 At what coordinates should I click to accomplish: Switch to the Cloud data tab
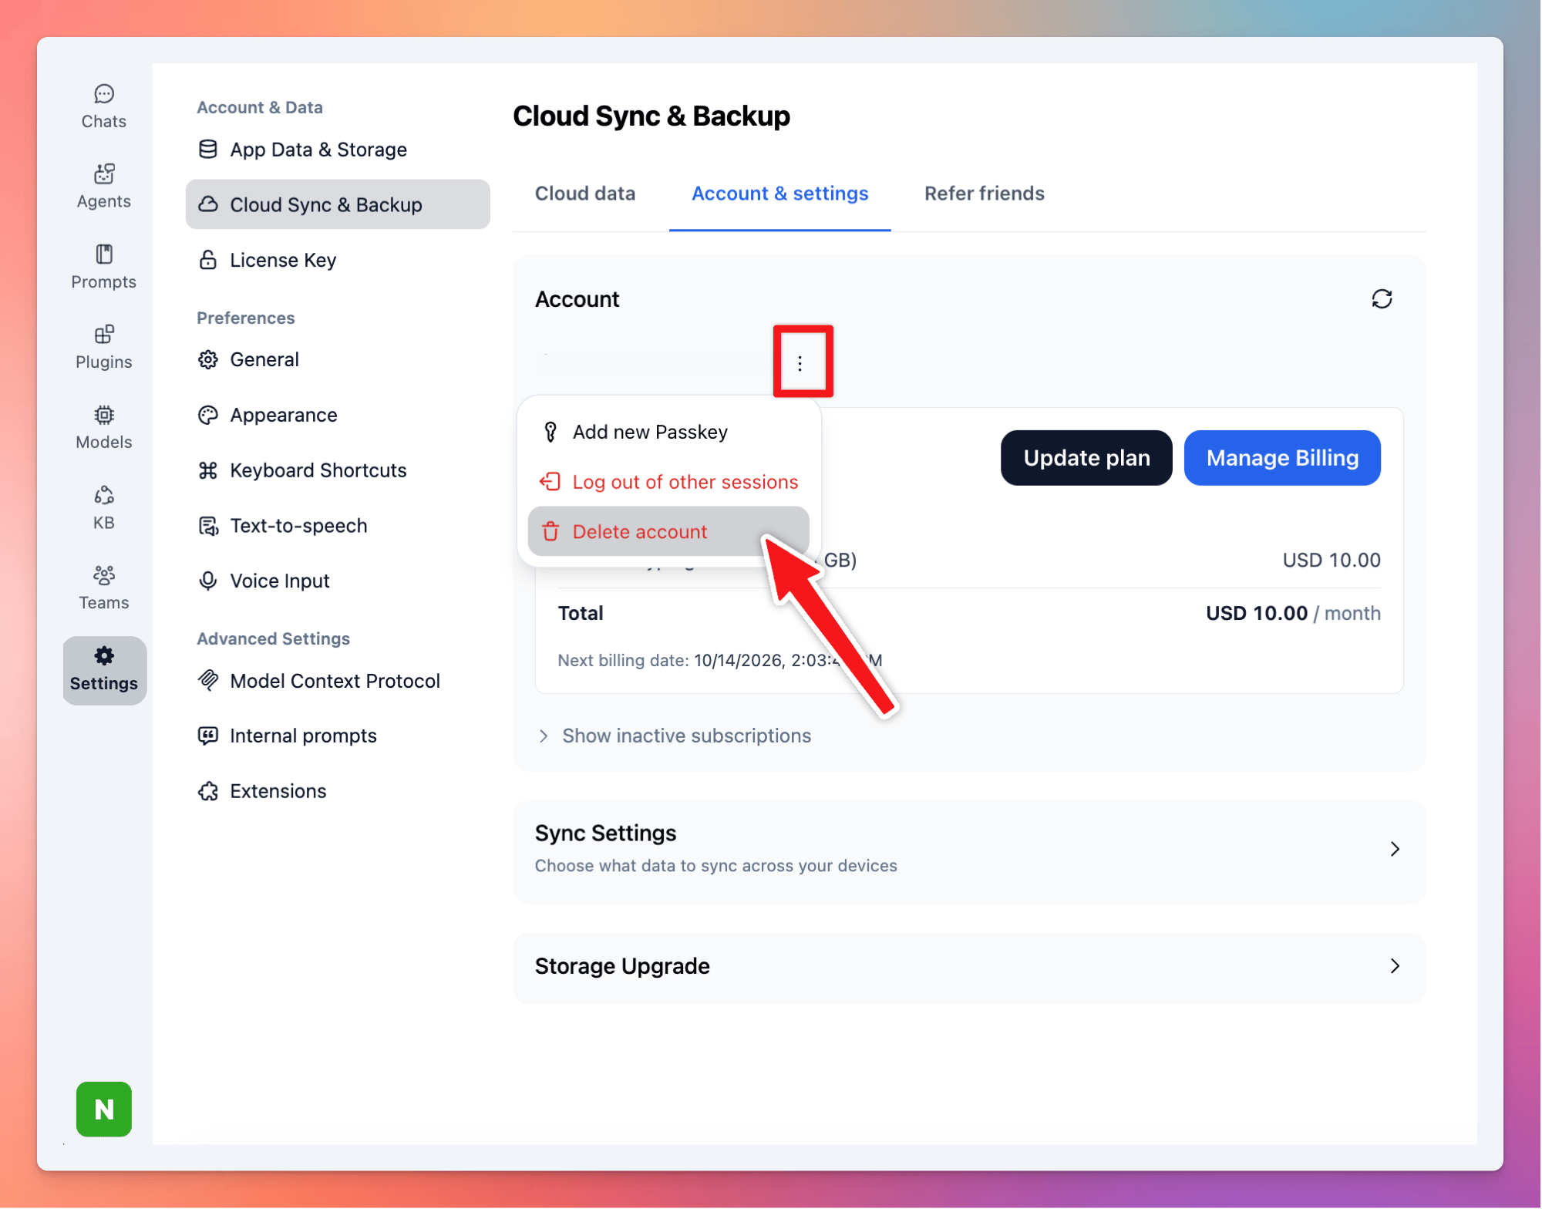tap(585, 194)
